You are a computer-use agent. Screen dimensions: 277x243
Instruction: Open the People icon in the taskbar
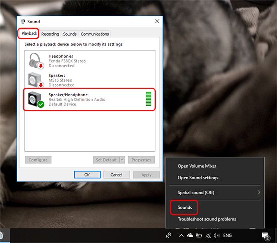click(x=168, y=235)
